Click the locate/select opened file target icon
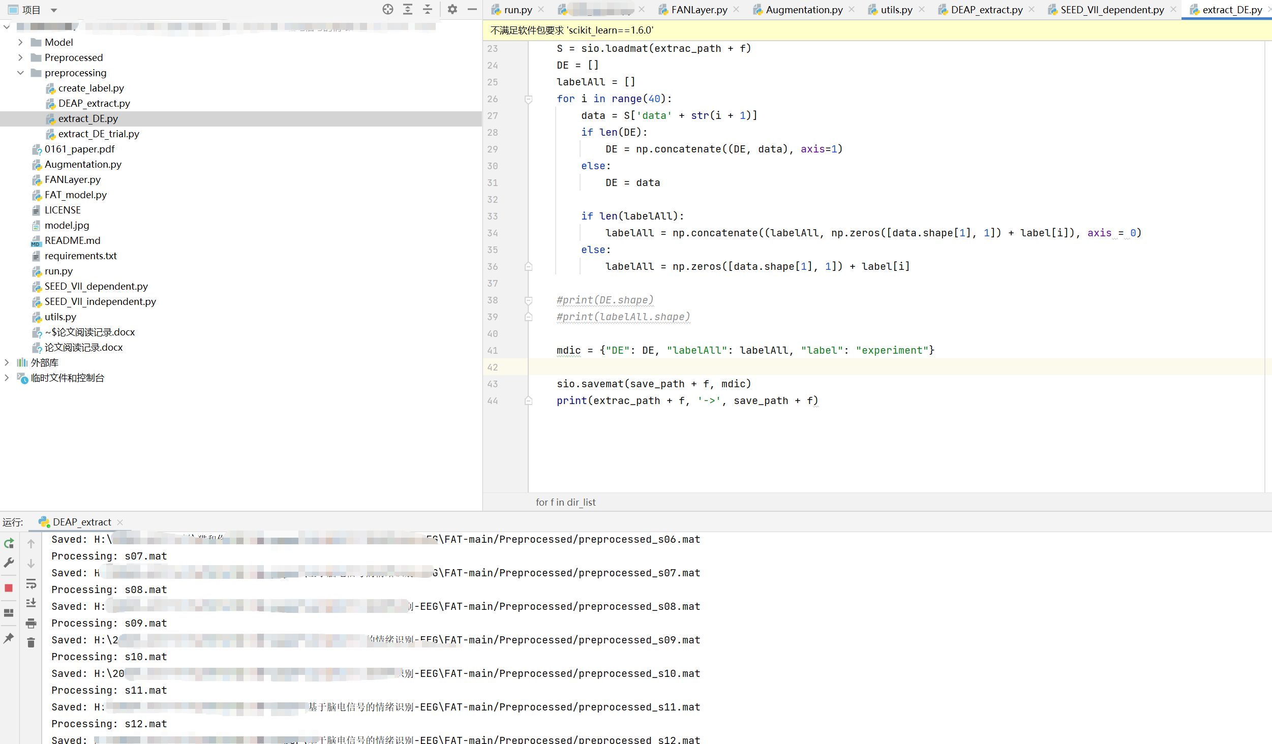 tap(388, 9)
